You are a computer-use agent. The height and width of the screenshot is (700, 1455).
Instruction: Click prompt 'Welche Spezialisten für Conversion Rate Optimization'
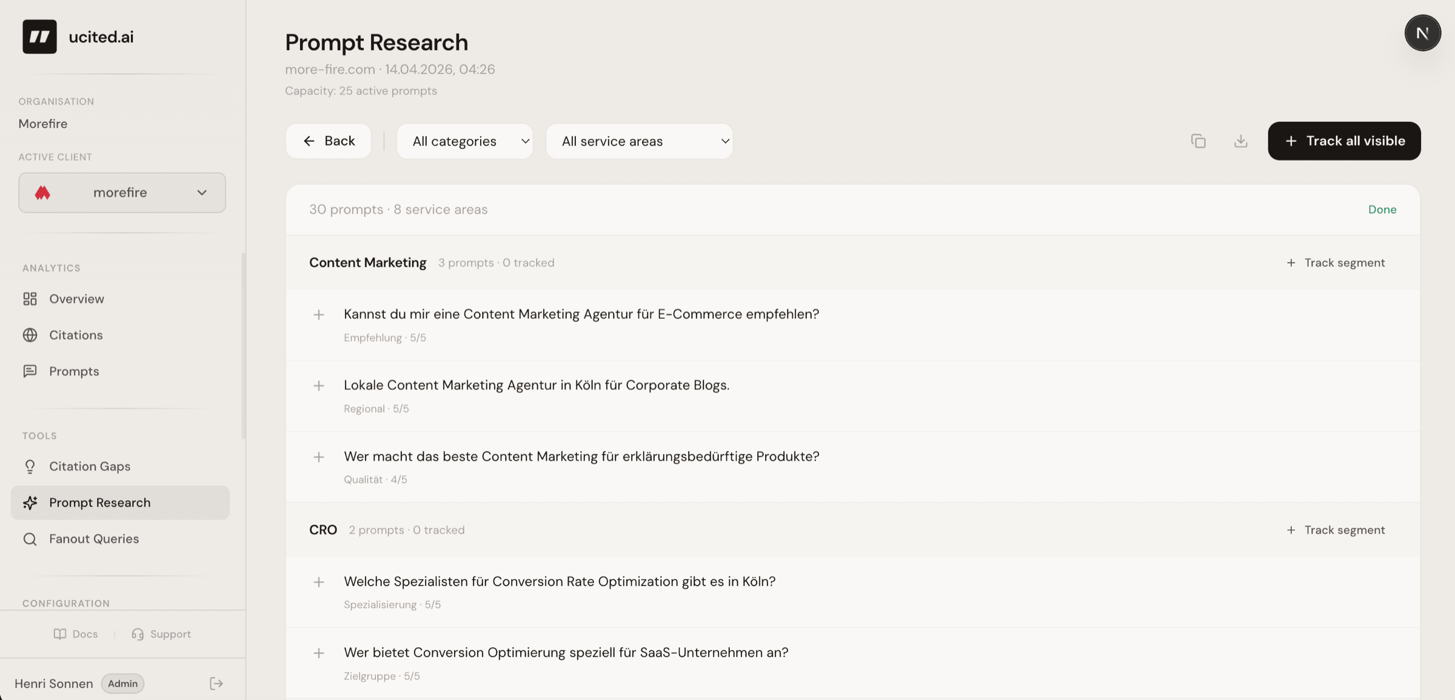(560, 581)
